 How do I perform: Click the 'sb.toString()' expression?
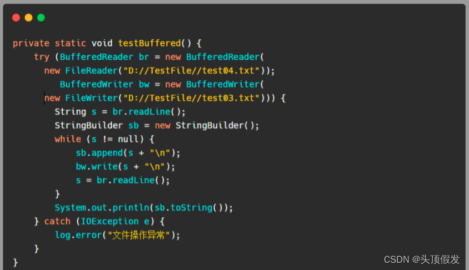188,208
